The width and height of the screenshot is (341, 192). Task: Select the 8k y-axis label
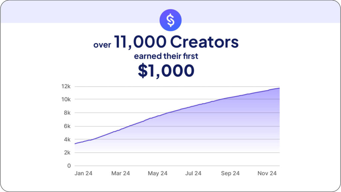tap(67, 113)
